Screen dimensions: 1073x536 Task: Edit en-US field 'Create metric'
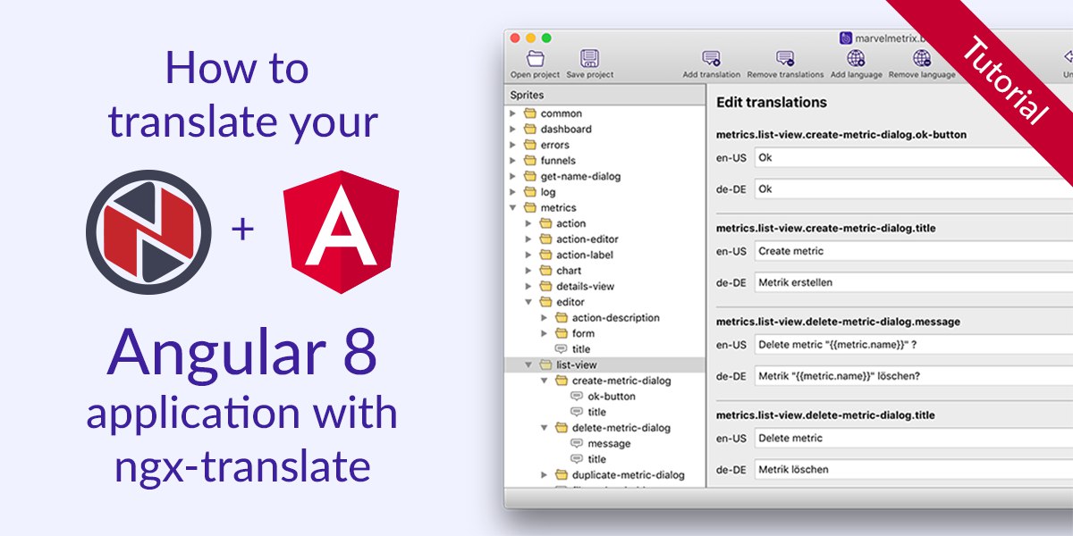tap(913, 251)
